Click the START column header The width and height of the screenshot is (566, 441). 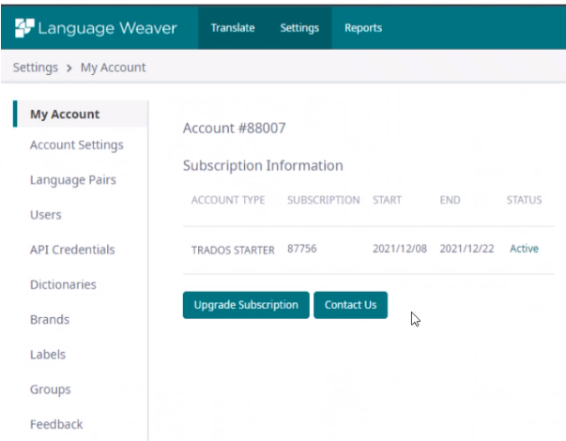387,200
